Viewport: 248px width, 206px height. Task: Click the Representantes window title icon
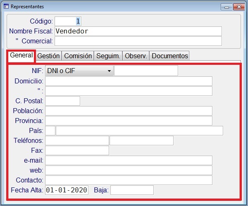coord(6,7)
